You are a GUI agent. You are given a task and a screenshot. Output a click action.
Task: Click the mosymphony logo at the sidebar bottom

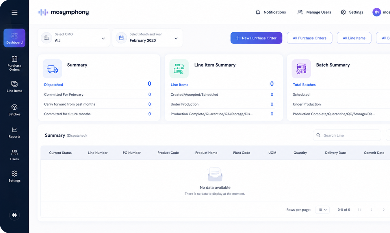pos(14,215)
